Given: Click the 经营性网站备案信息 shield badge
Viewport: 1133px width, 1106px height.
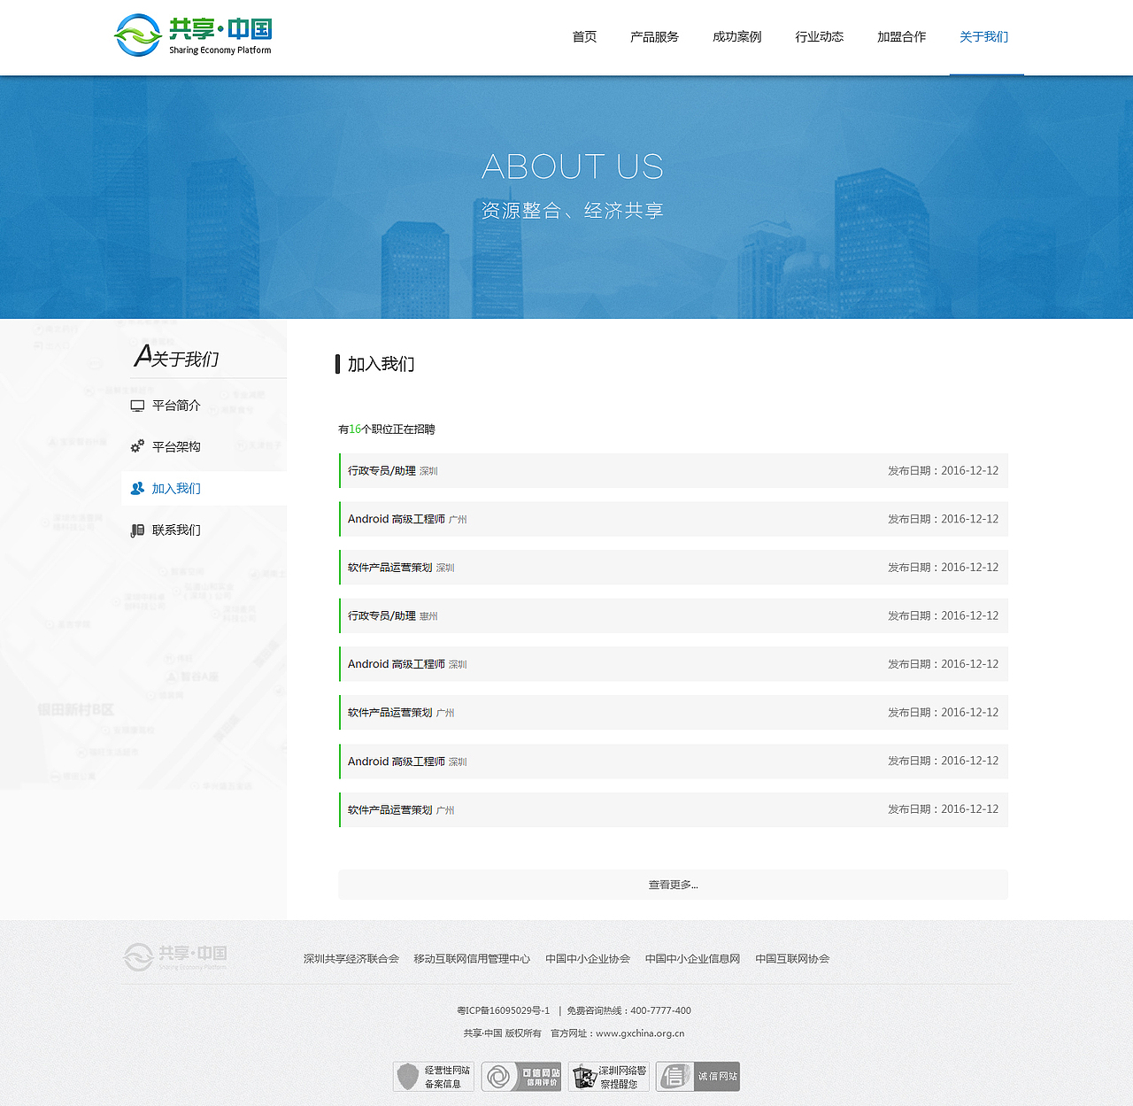Looking at the screenshot, I should [433, 1076].
